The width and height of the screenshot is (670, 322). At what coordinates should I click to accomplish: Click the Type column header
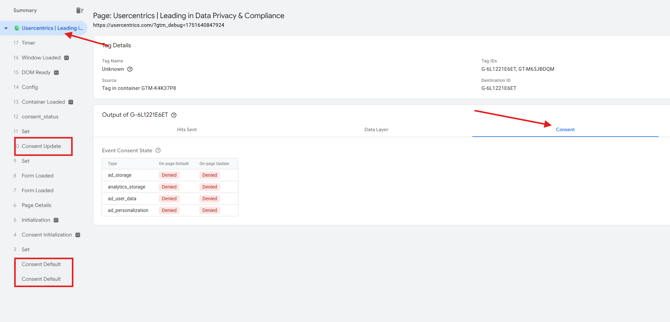[112, 164]
